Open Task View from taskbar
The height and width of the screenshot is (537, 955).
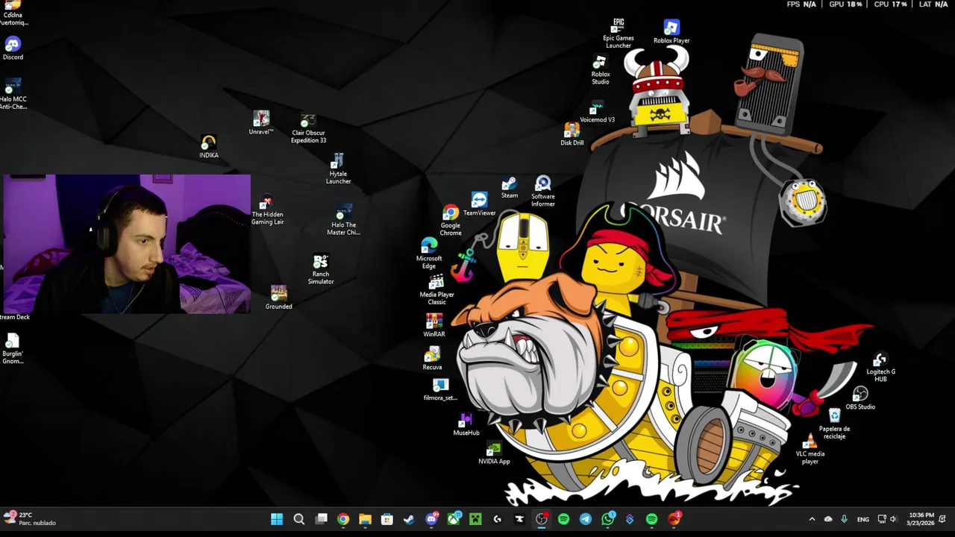(321, 519)
